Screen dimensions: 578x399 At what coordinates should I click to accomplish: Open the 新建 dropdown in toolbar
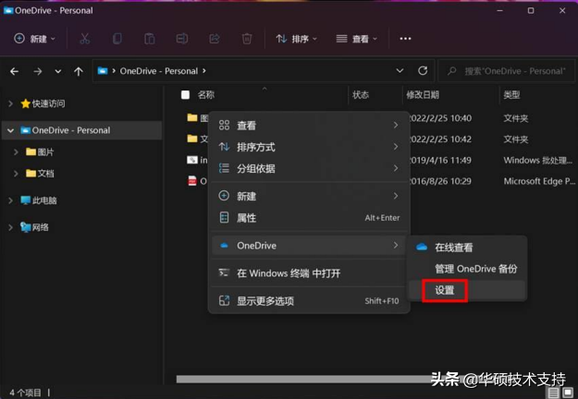(x=34, y=38)
